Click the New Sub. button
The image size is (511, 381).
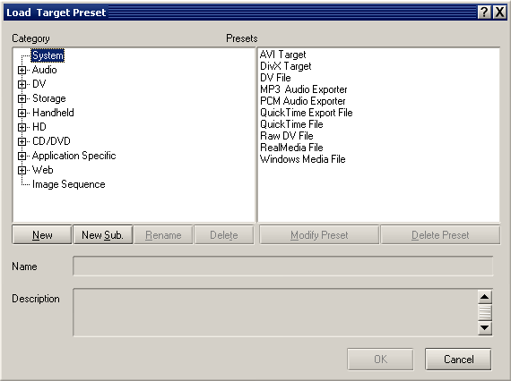103,234
